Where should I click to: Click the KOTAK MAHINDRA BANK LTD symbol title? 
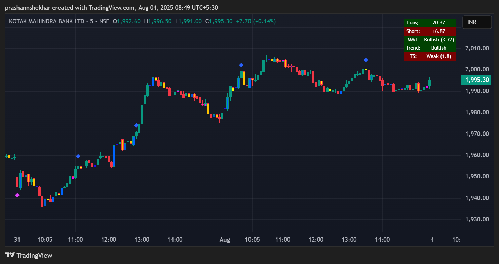pyautogui.click(x=46, y=21)
